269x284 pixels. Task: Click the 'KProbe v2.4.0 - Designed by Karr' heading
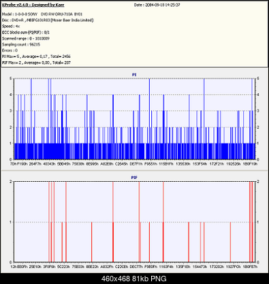(33, 5)
